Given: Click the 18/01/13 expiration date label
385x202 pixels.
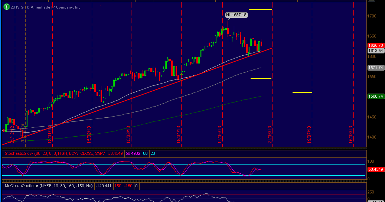Looking at the screenshot, I should point(50,134).
